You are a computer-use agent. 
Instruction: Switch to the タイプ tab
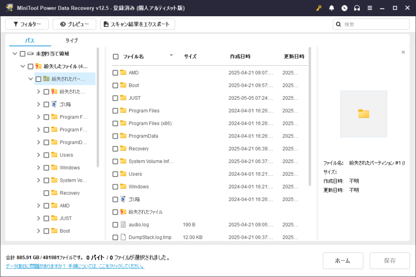pos(71,41)
